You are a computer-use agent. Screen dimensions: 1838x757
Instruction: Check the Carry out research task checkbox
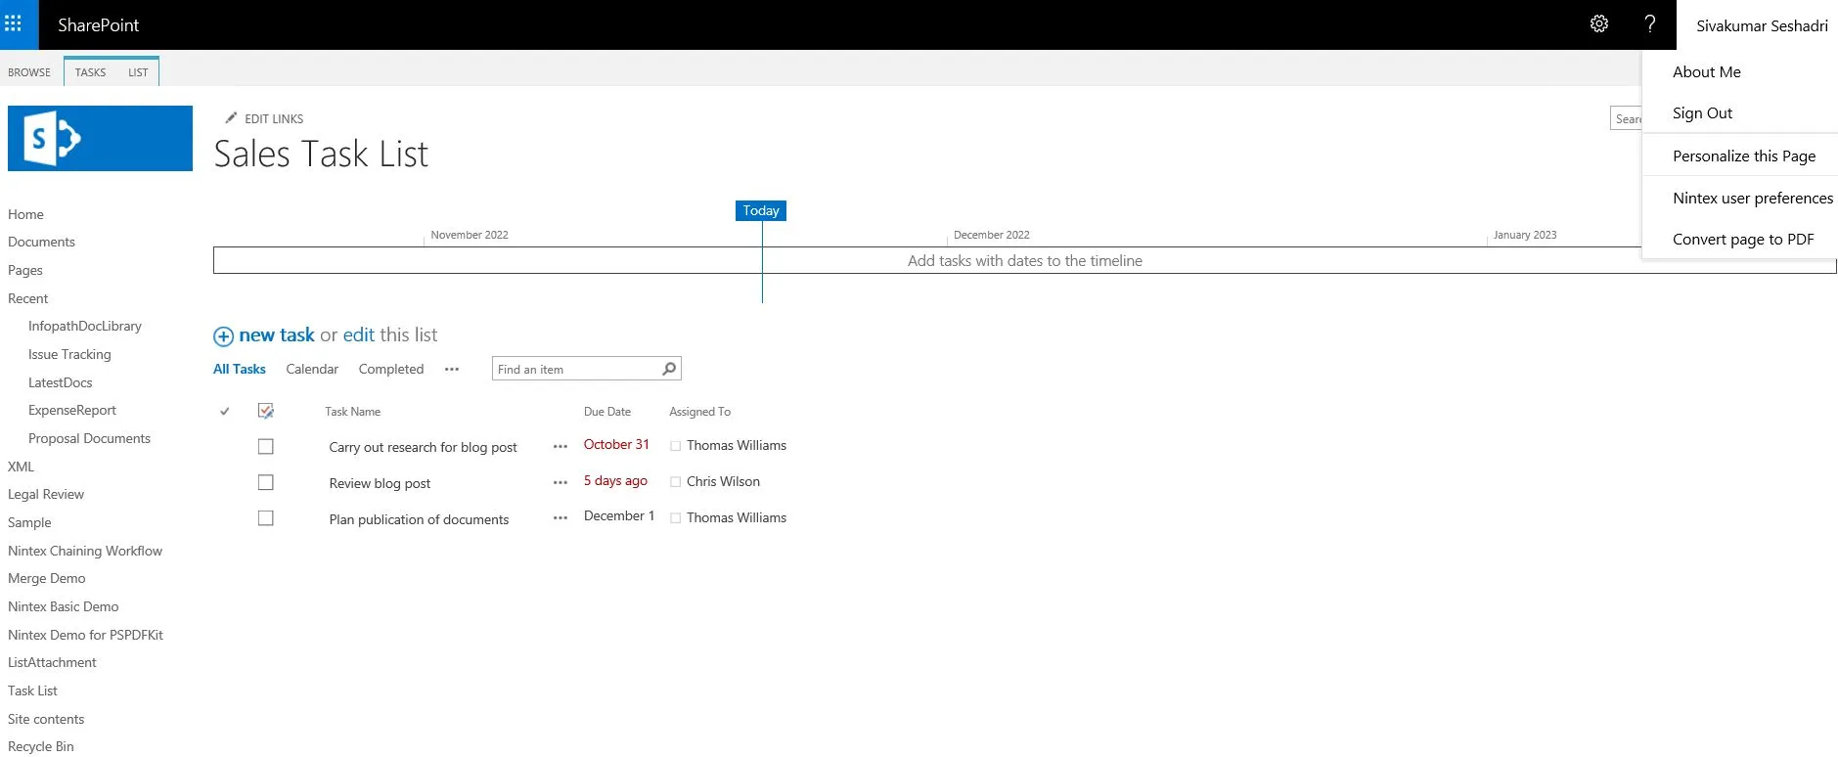click(265, 446)
